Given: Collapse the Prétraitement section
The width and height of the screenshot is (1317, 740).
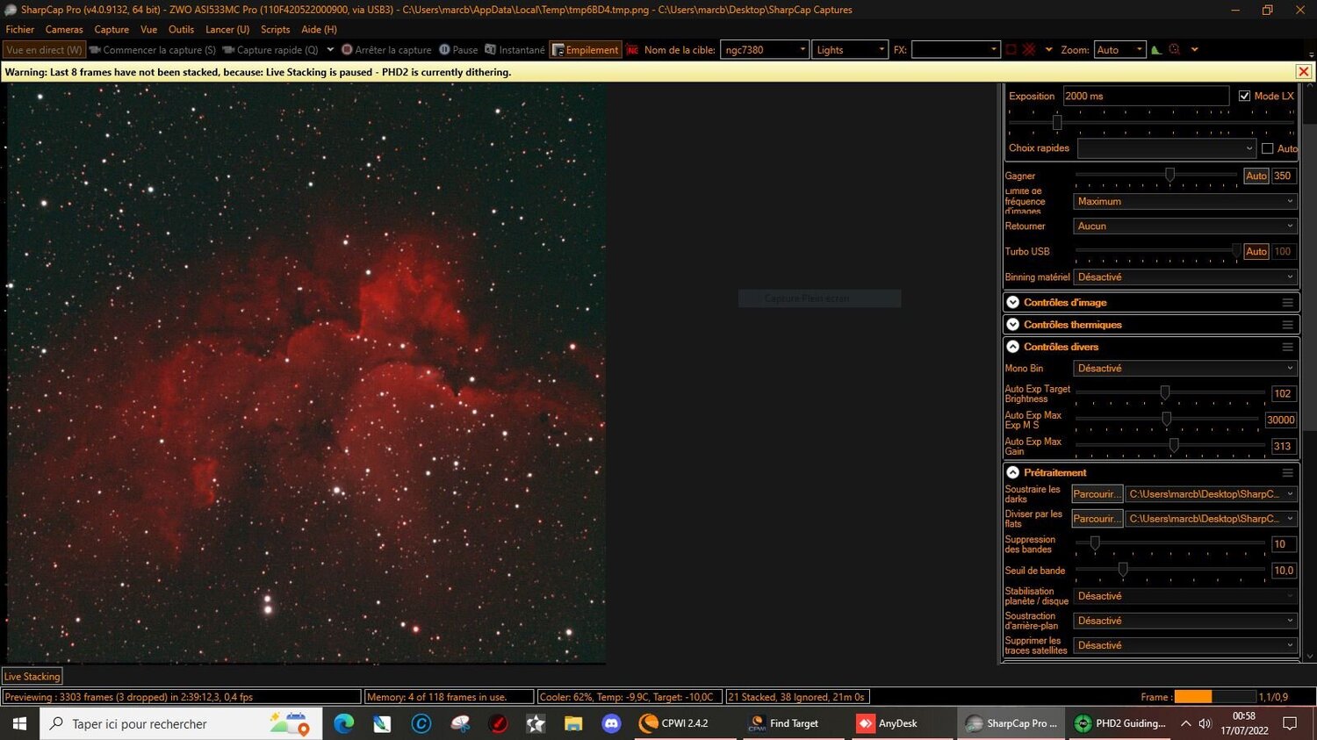Looking at the screenshot, I should click(x=1013, y=472).
